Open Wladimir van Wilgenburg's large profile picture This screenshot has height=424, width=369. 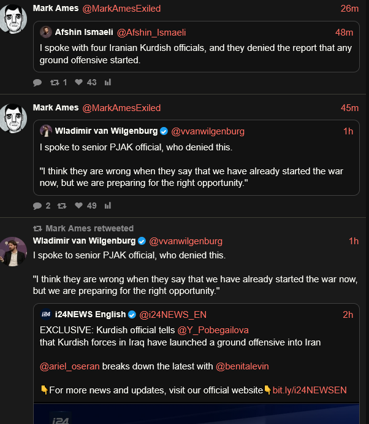12,250
